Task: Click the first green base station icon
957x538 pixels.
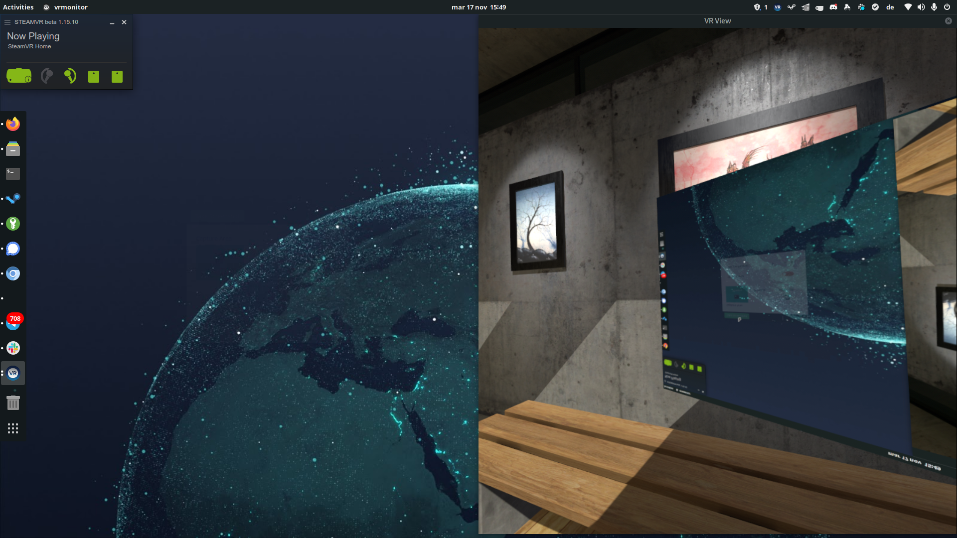Action: point(94,76)
